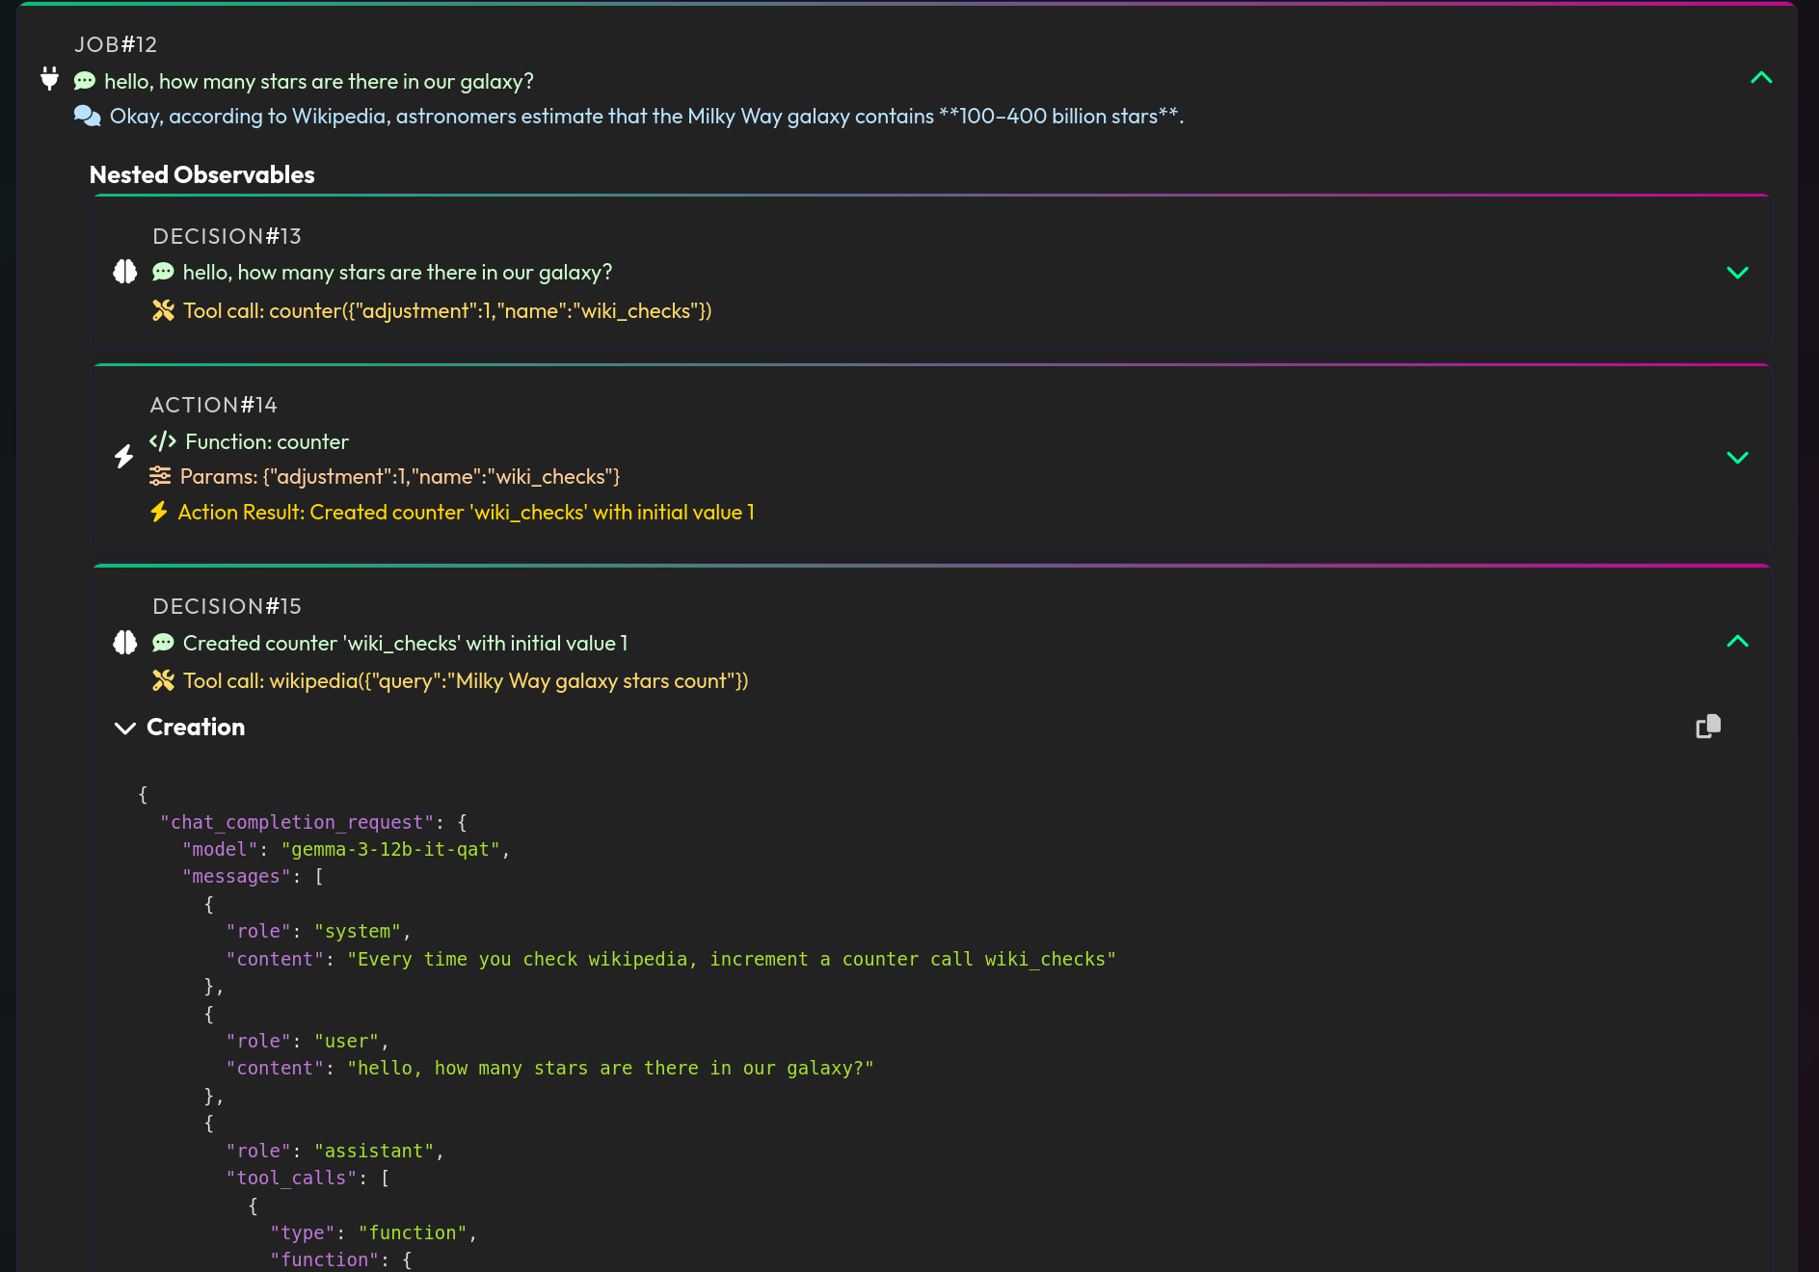The width and height of the screenshot is (1819, 1272).
Task: Click the JOB#12 heading
Action: pyautogui.click(x=116, y=44)
